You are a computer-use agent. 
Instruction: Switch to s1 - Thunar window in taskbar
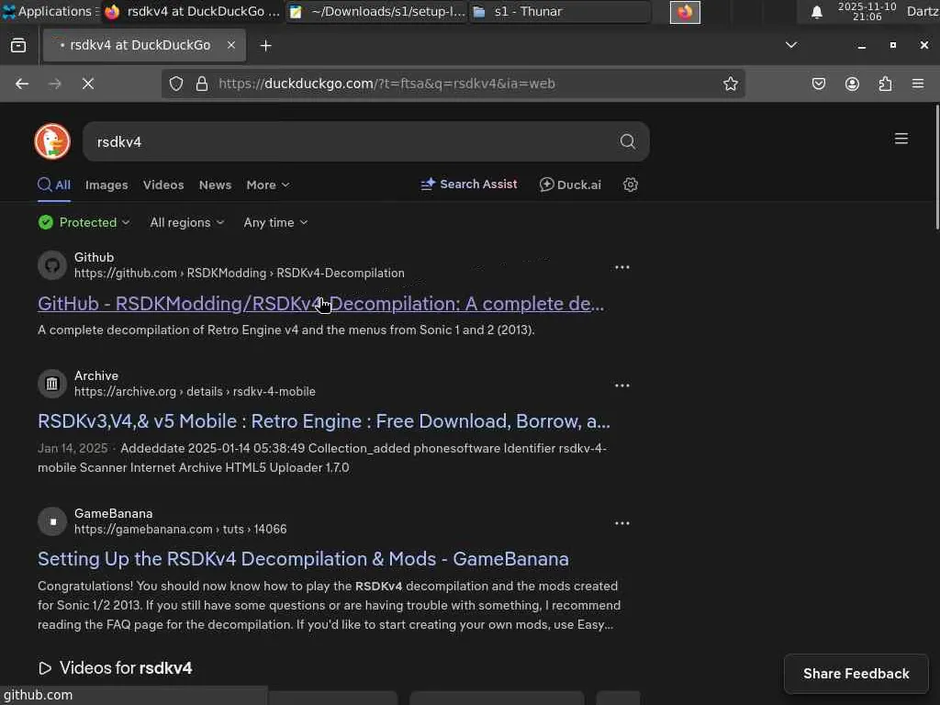tap(559, 11)
